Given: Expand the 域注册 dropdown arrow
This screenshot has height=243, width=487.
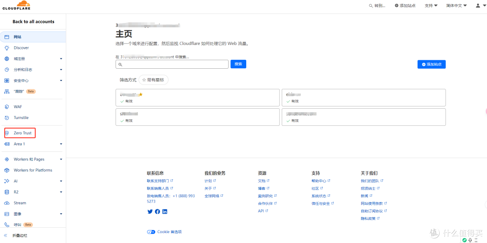Looking at the screenshot, I should (x=61, y=59).
